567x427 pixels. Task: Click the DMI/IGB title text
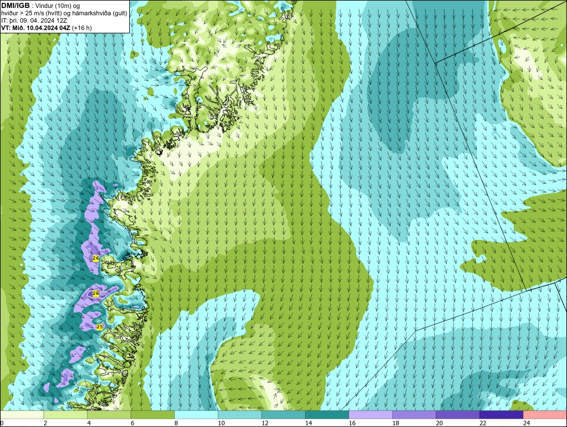15,6
